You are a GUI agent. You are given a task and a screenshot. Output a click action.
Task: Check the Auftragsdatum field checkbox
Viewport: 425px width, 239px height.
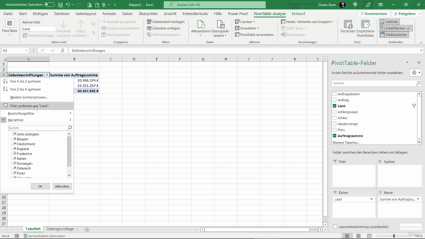tap(335, 94)
